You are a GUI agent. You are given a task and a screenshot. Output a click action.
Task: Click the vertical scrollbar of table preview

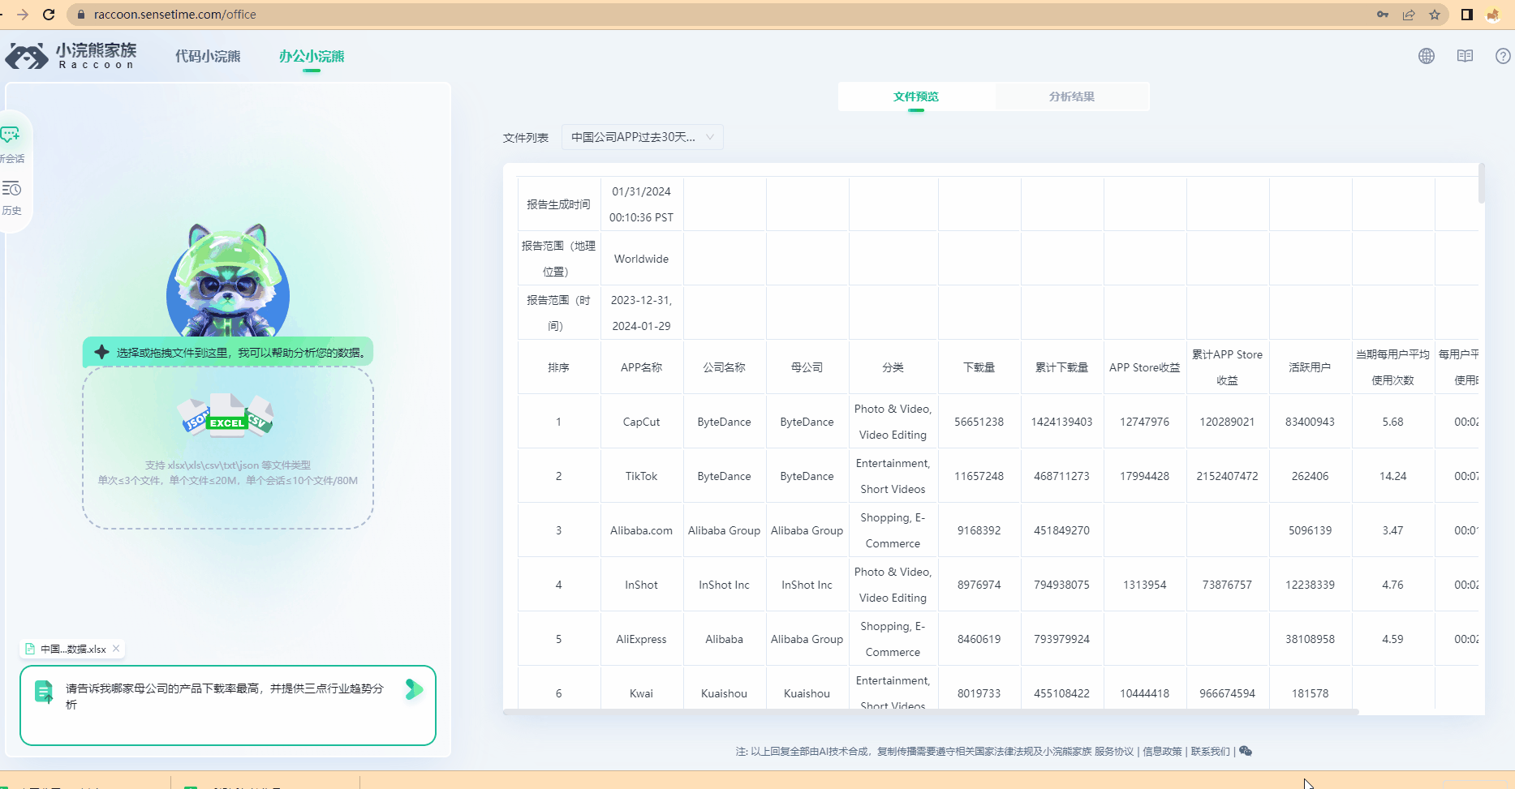coord(1481,183)
